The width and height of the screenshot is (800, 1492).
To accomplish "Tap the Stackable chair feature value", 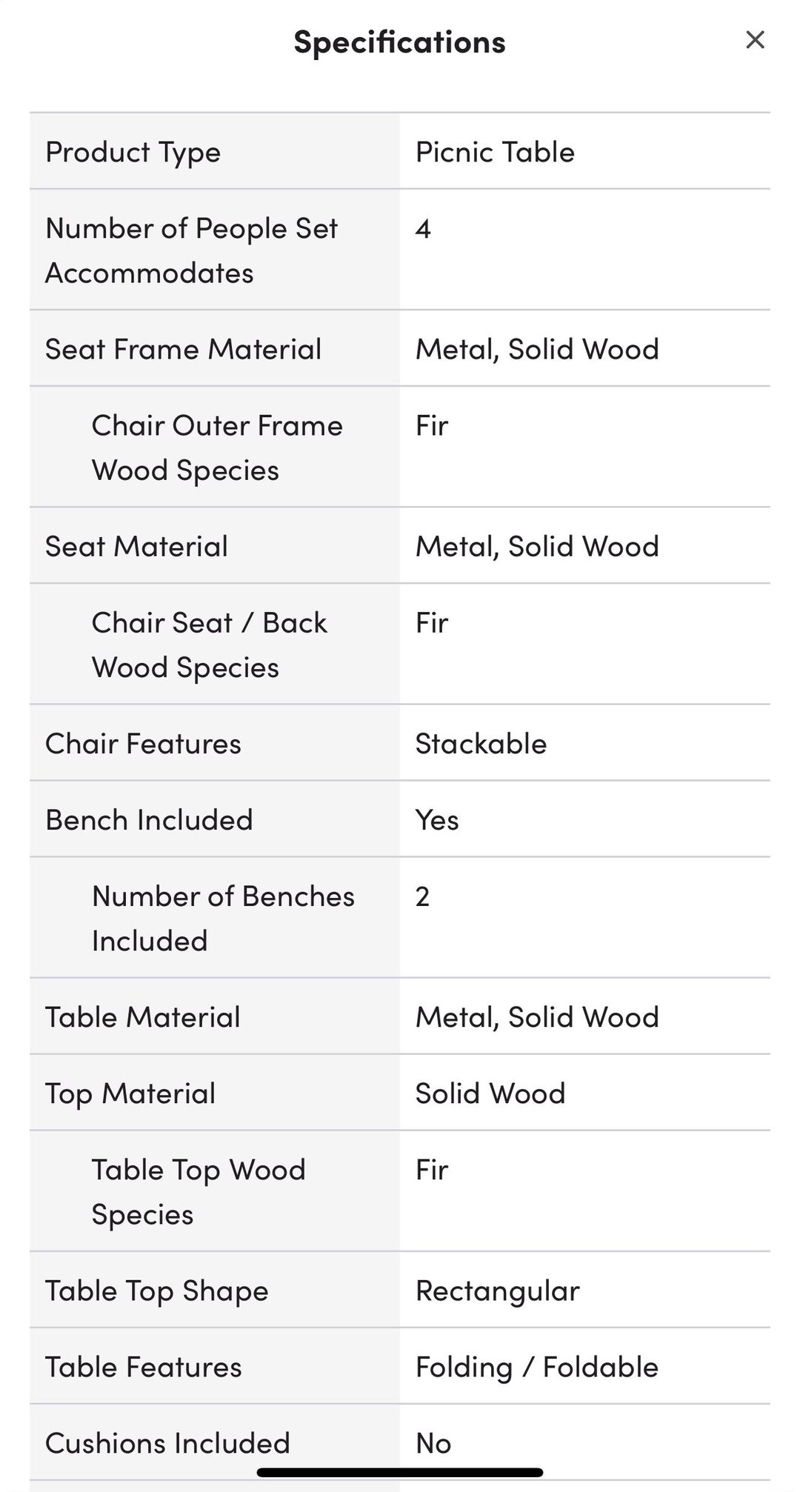I will click(481, 743).
